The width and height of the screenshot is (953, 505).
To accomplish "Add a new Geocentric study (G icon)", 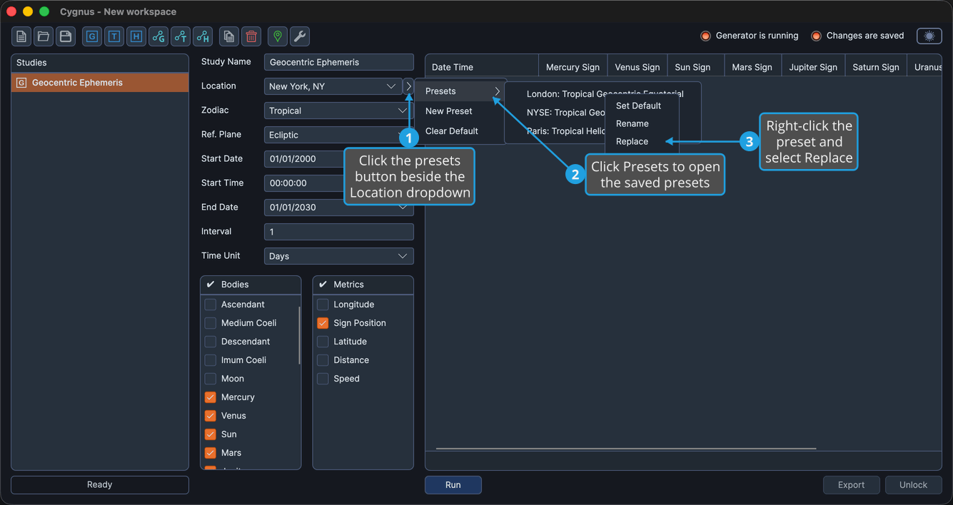I will [92, 36].
